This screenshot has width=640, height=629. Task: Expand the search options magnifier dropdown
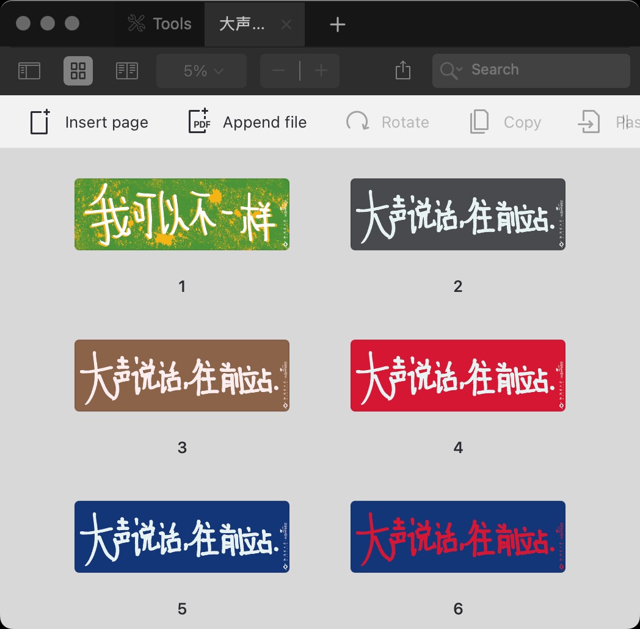451,71
